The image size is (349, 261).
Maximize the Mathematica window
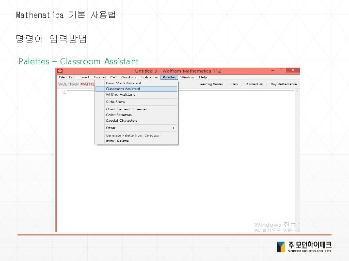coord(282,70)
